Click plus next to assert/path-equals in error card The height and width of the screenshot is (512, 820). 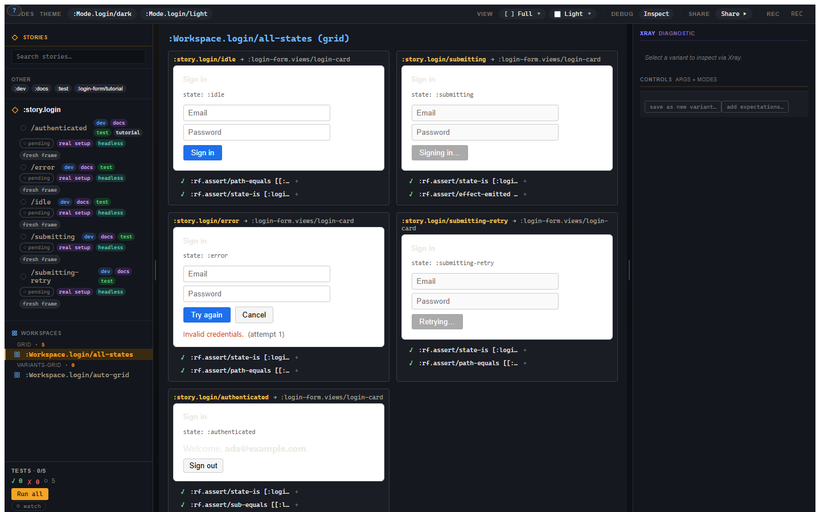pos(297,371)
